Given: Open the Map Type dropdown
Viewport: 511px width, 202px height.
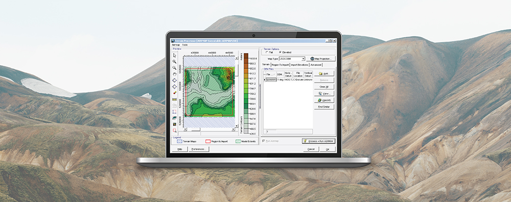Looking at the screenshot, I should coord(292,59).
